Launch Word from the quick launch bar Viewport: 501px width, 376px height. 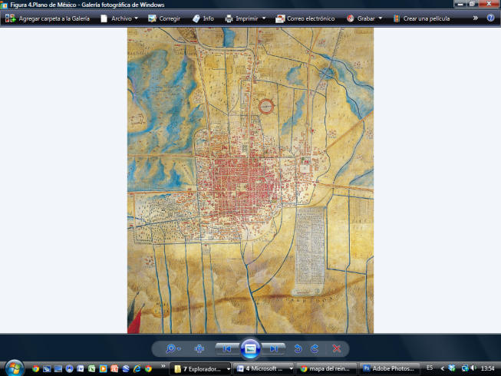[81, 368]
